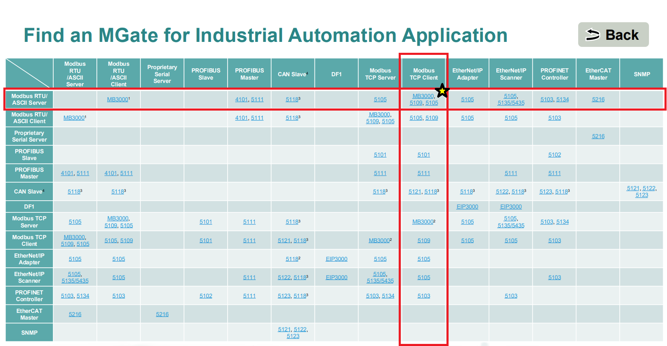Screen dimensions: 667x346
Task: Open 5135/5435 link in Modbus RTU/ASCII Server row
Action: tap(511, 103)
